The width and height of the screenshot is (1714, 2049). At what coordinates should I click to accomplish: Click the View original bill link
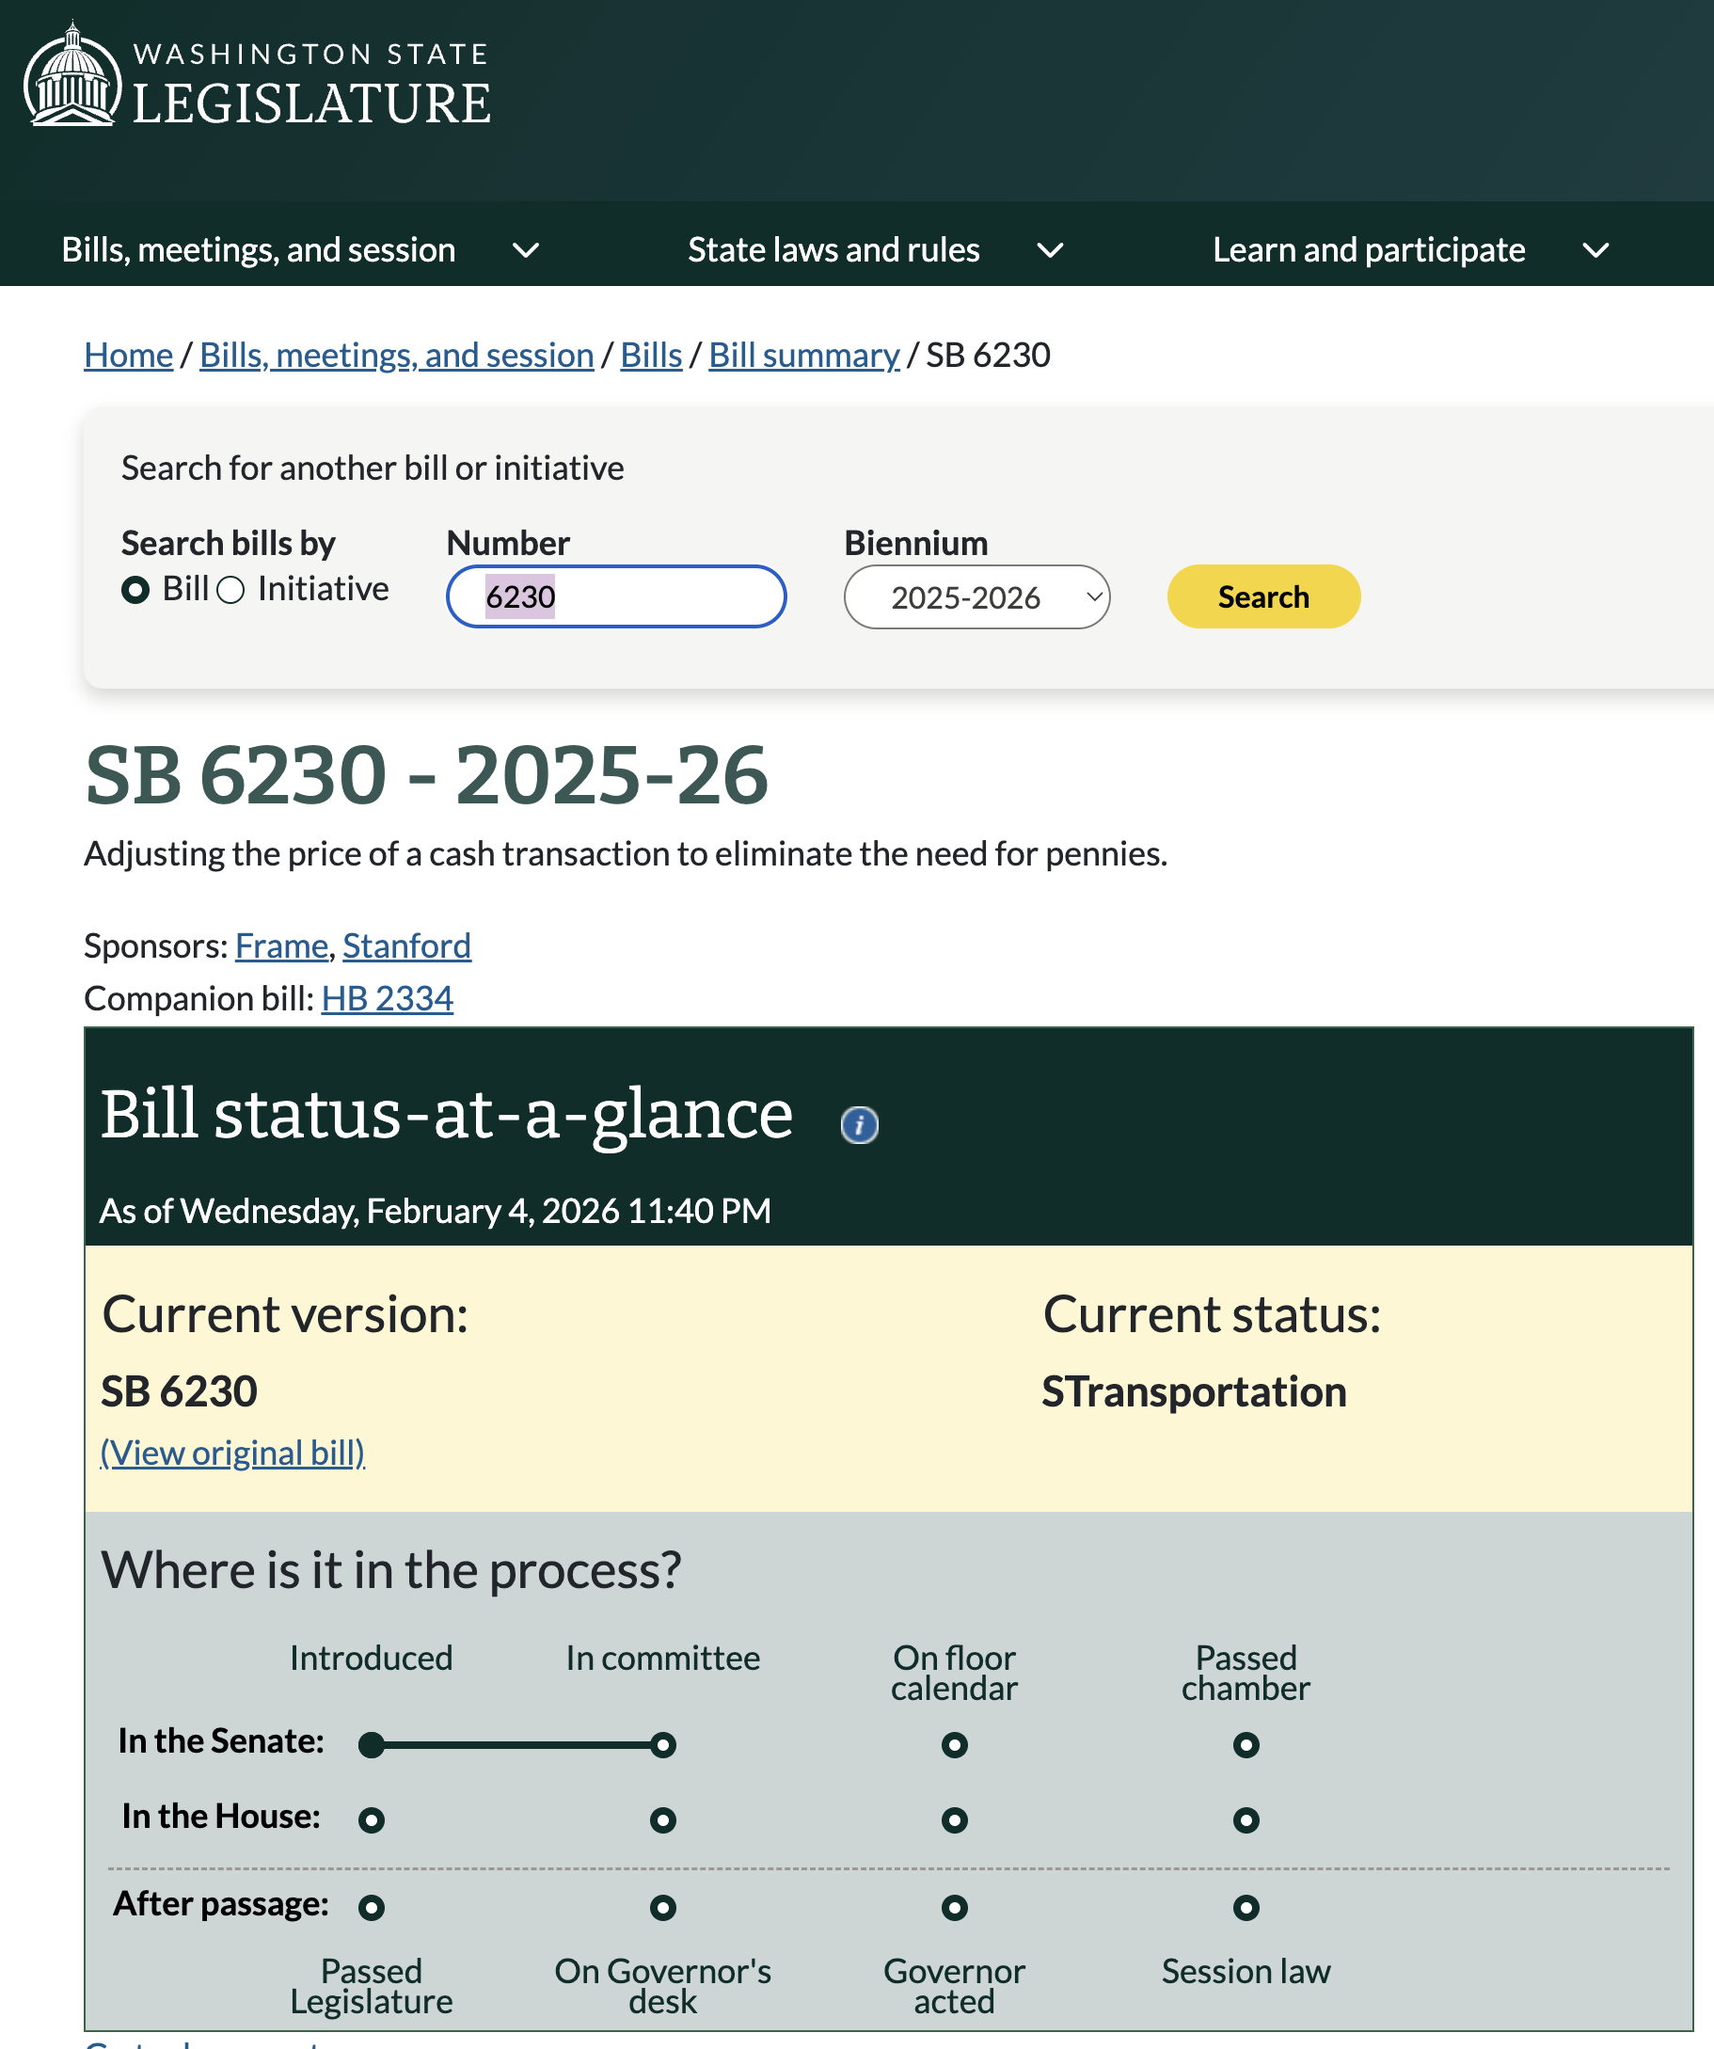(232, 1453)
